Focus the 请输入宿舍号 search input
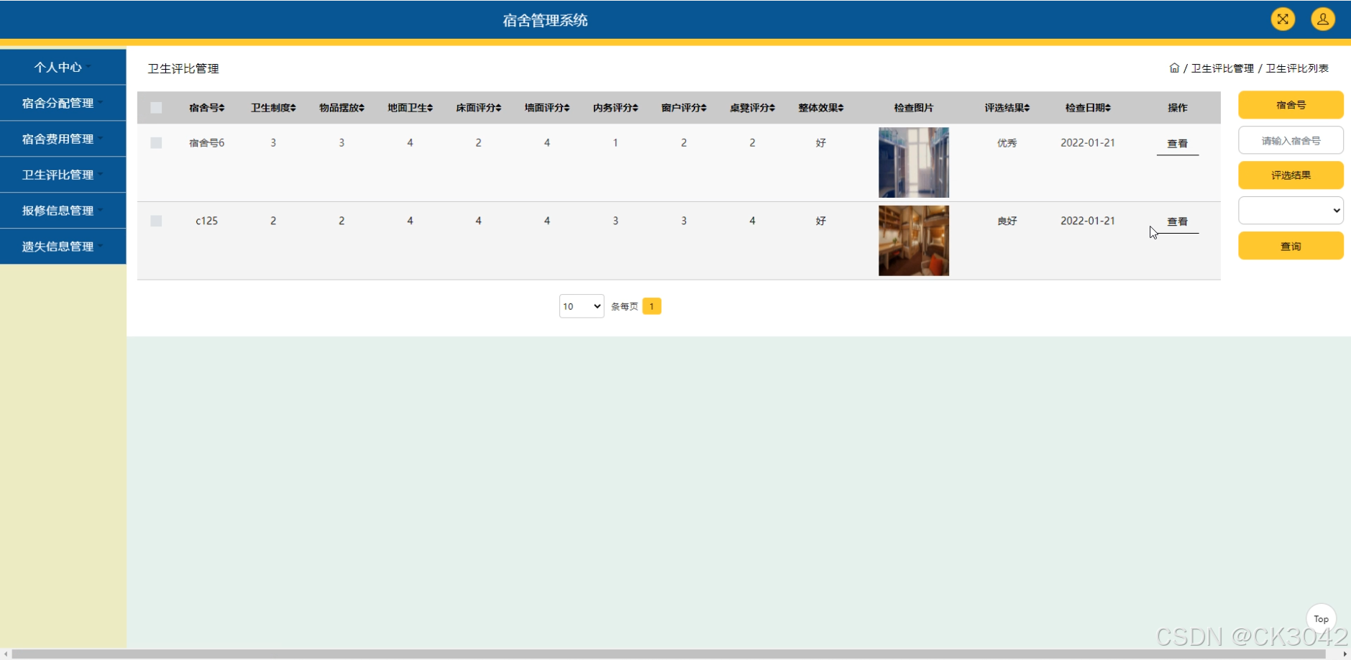Image resolution: width=1351 pixels, height=660 pixels. pos(1291,140)
